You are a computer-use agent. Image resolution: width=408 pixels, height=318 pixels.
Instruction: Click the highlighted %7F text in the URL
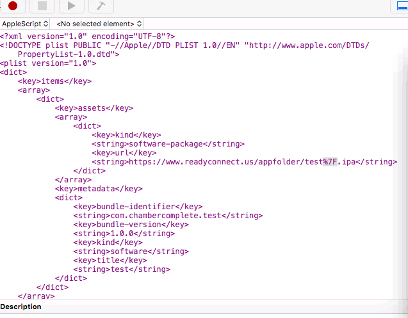330,162
